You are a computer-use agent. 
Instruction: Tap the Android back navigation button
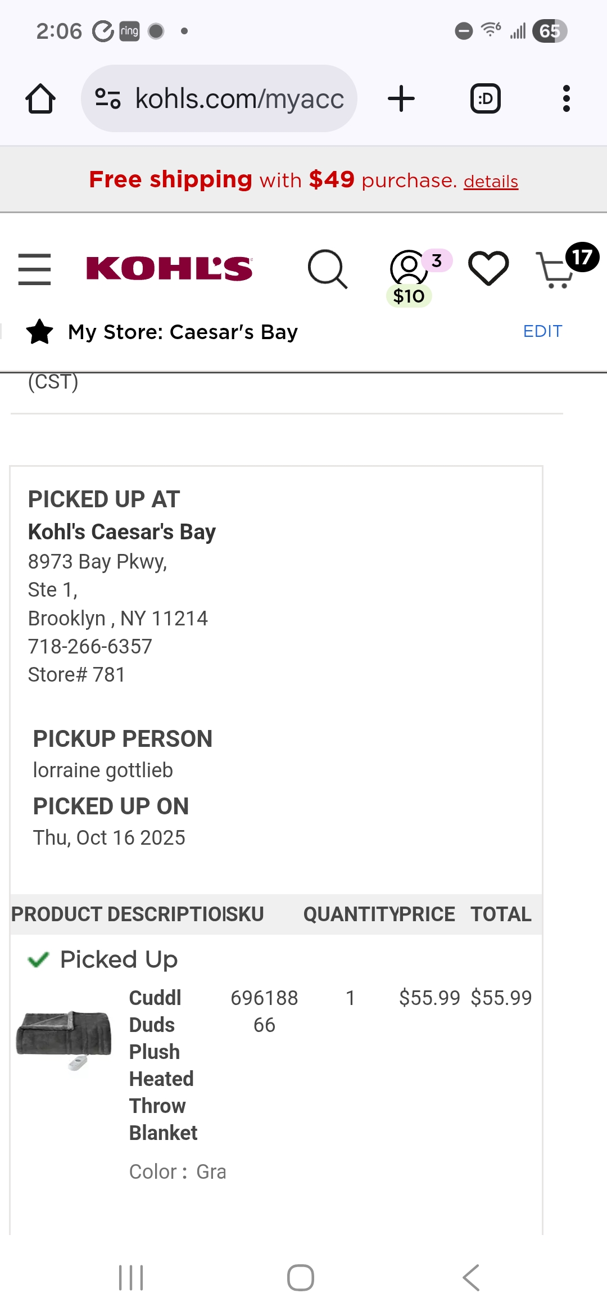(471, 1278)
